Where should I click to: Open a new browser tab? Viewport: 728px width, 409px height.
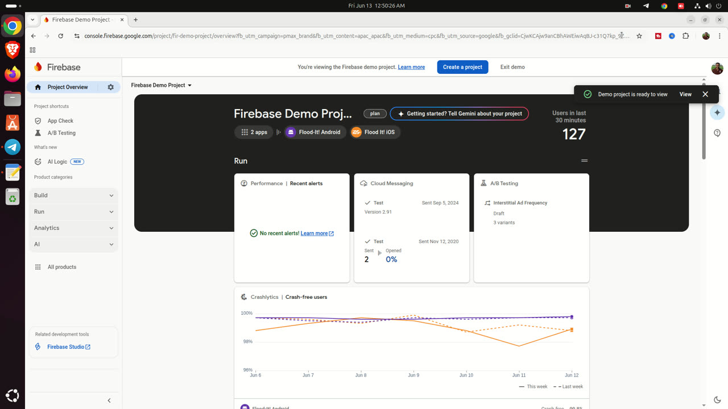point(135,19)
